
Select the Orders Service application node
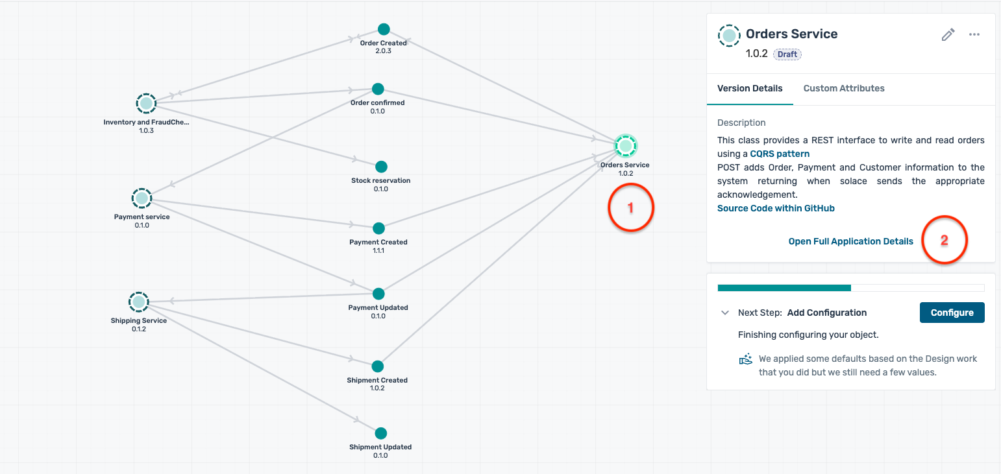tap(625, 147)
